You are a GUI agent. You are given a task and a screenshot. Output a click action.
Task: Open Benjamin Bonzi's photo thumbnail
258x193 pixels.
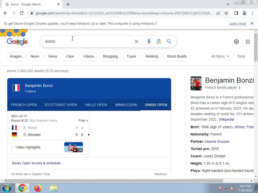(196, 83)
